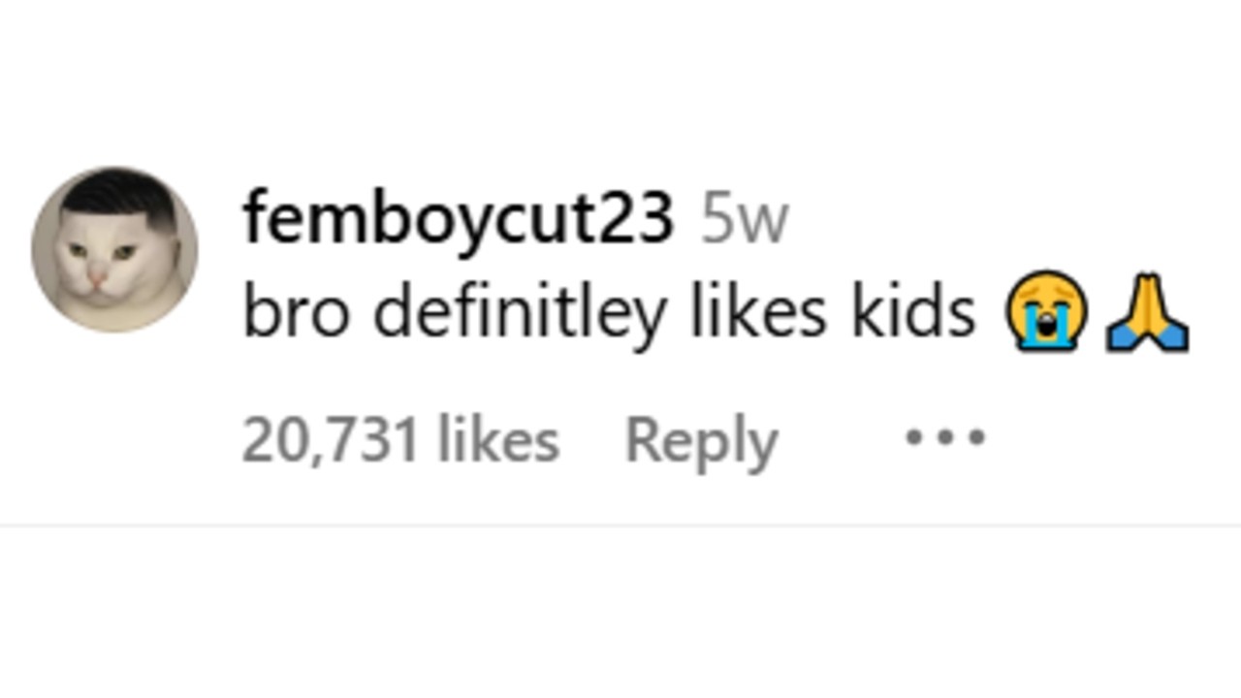The width and height of the screenshot is (1241, 698).
Task: Open the white cat profile picture
Action: coord(114,250)
